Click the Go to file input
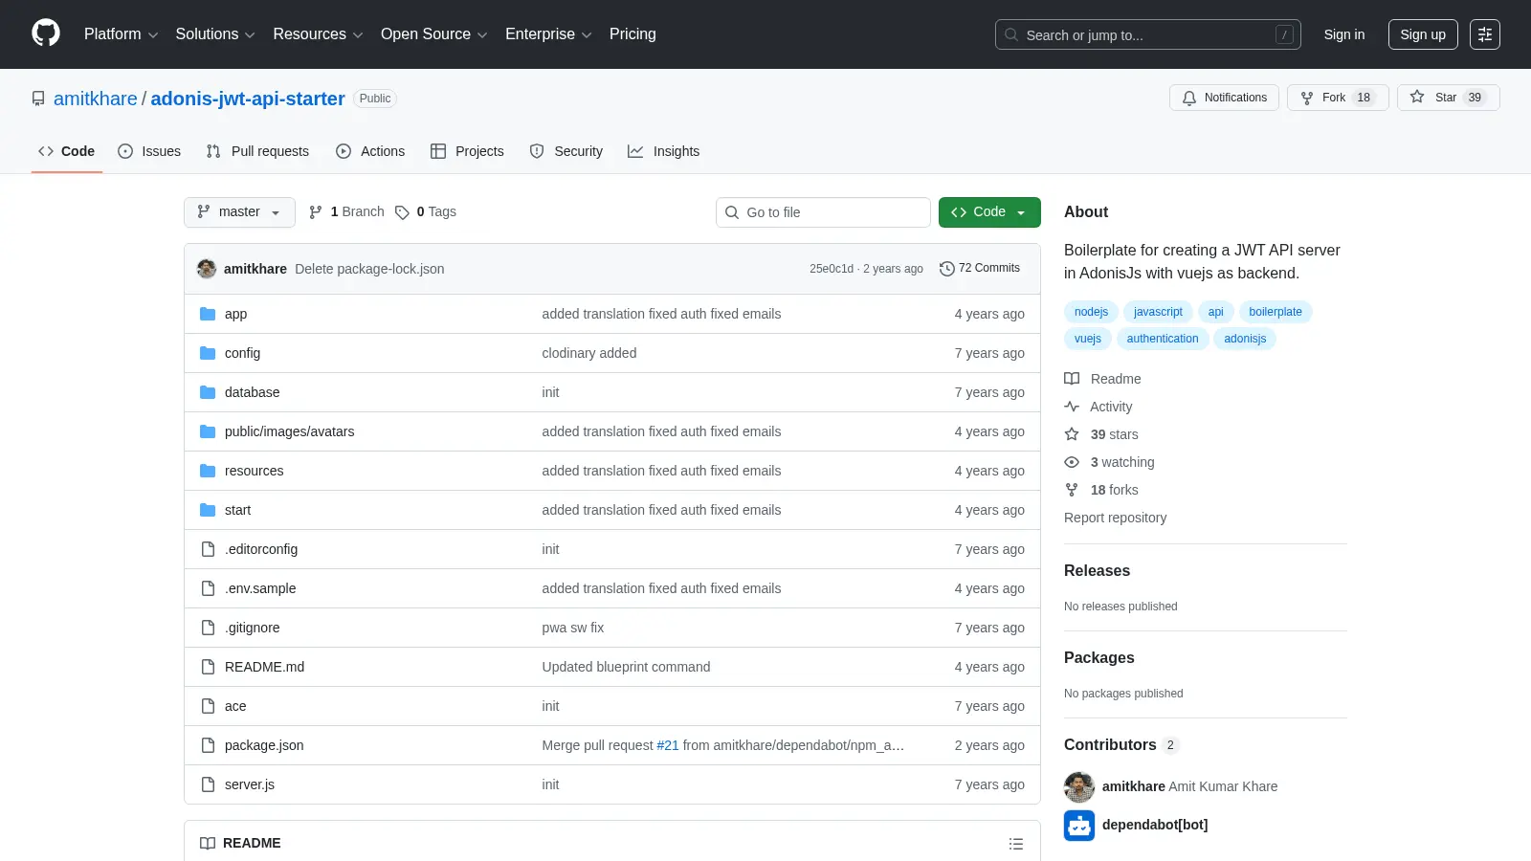 (823, 212)
